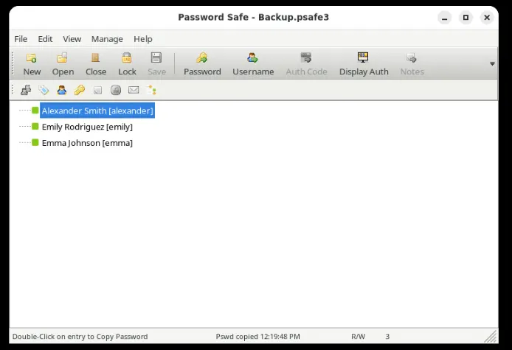Image resolution: width=512 pixels, height=350 pixels.
Task: Click the New label in the toolbar
Action: pos(32,71)
